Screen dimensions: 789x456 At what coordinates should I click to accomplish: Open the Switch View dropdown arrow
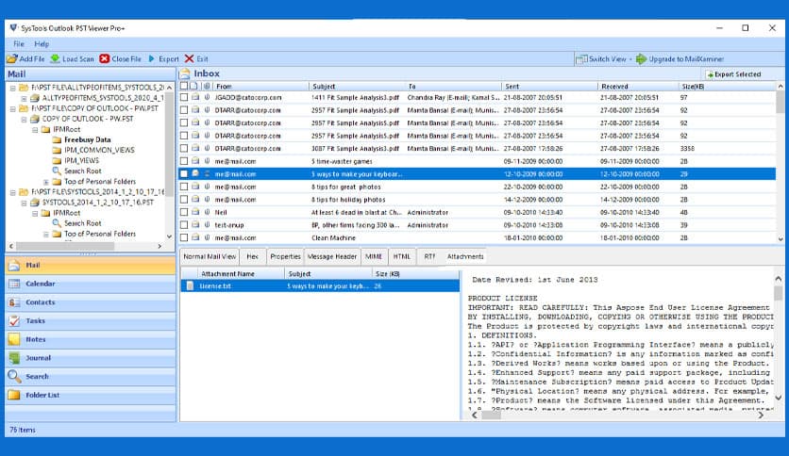pyautogui.click(x=630, y=59)
